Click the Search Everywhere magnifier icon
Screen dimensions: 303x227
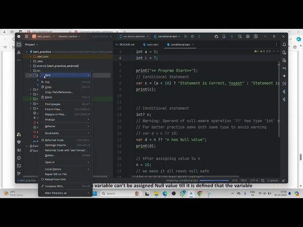240,36
